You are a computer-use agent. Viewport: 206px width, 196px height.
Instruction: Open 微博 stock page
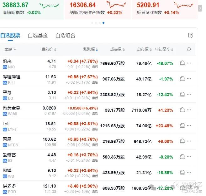click(x=7, y=170)
